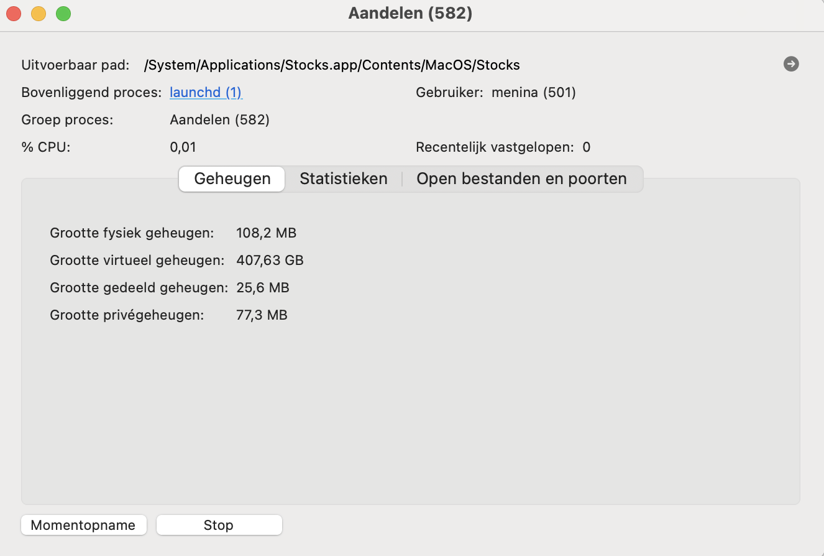Select the shared memory value 25,6 MB
Screen dimensions: 824x556
pos(262,287)
